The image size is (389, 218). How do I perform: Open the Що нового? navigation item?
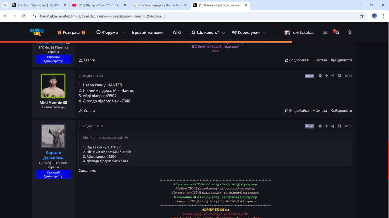point(205,32)
